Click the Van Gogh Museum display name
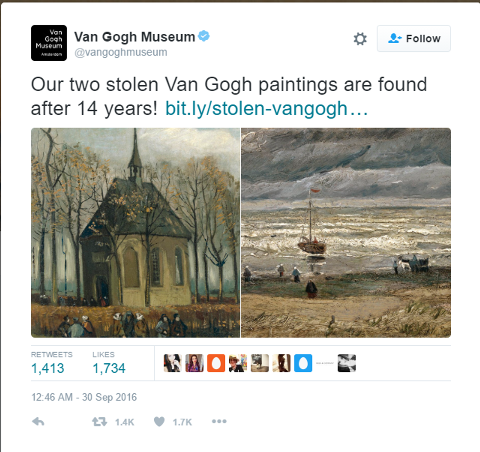 pyautogui.click(x=134, y=37)
